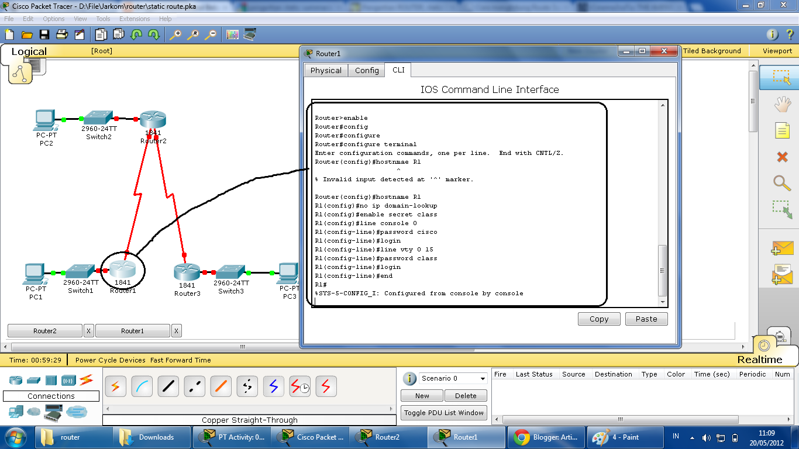This screenshot has height=449, width=799.
Task: Open the Activity Wizard toolbar icon
Action: click(x=80, y=34)
